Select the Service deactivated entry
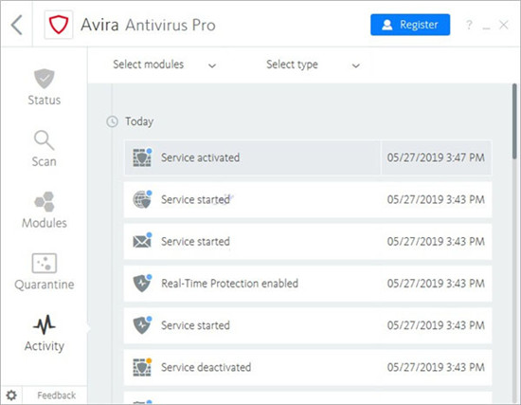This screenshot has height=405, width=521. (308, 367)
